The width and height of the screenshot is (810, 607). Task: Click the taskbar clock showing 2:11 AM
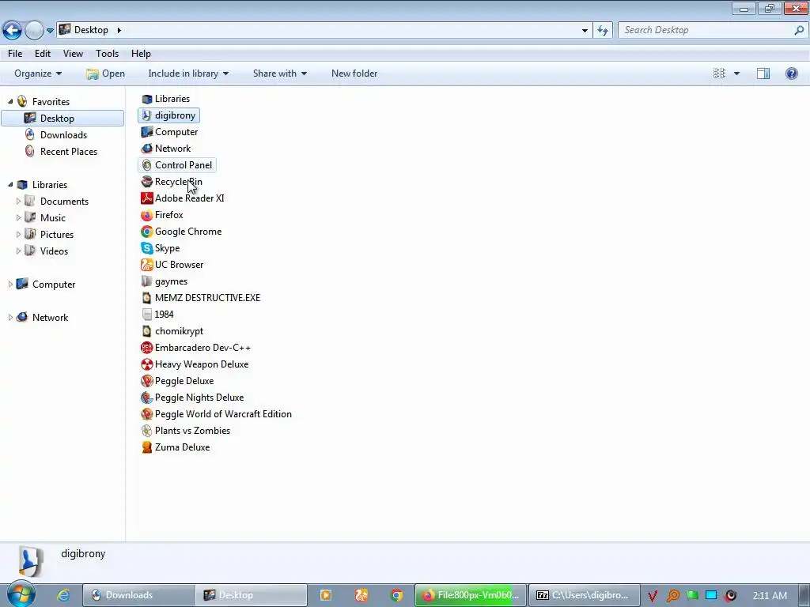[x=770, y=595]
